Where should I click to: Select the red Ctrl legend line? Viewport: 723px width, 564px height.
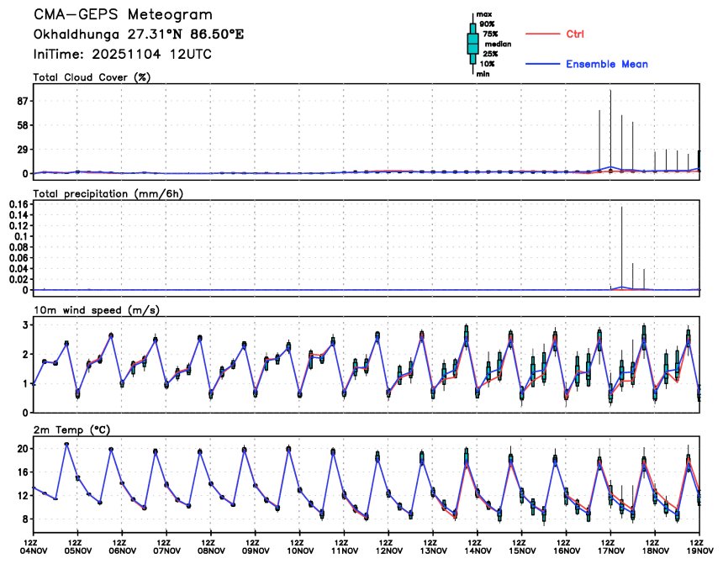(542, 34)
